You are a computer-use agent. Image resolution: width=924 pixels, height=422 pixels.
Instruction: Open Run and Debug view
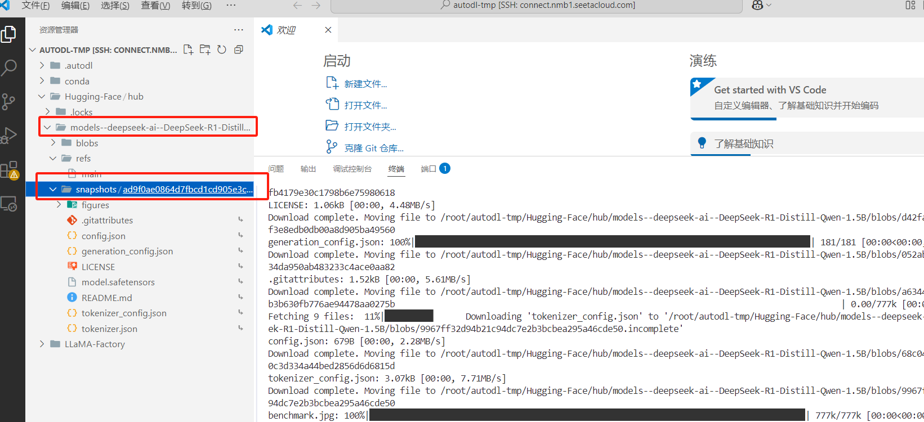pos(9,135)
